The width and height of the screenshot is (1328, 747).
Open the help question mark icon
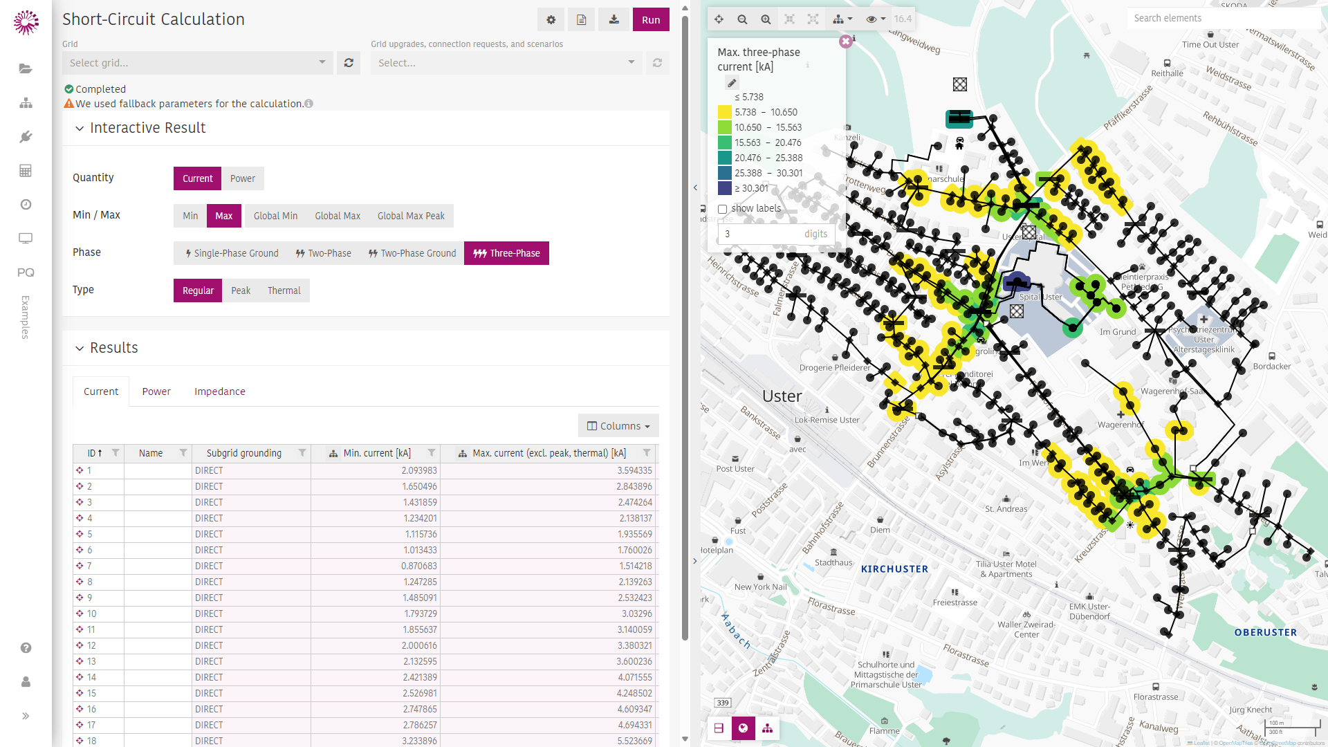click(x=26, y=648)
